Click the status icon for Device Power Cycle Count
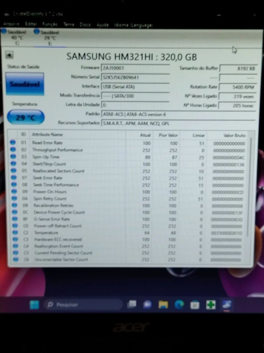This screenshot has height=353, width=264. click(15, 212)
